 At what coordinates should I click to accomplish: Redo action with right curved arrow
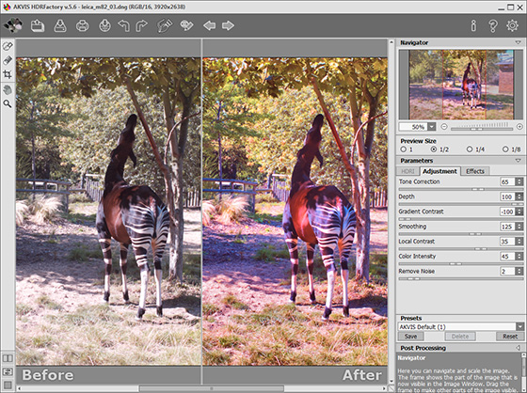141,26
